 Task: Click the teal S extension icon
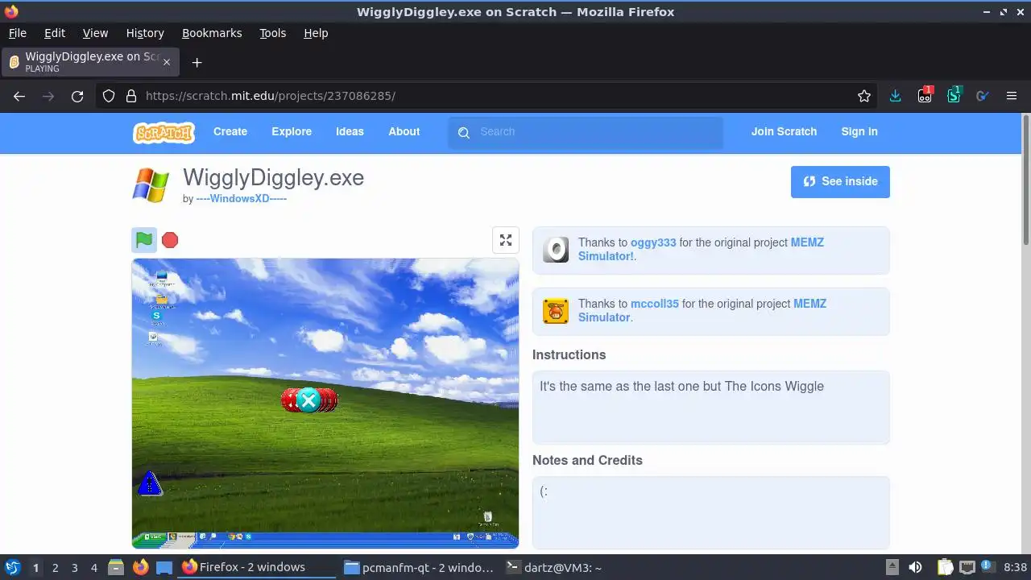[954, 95]
